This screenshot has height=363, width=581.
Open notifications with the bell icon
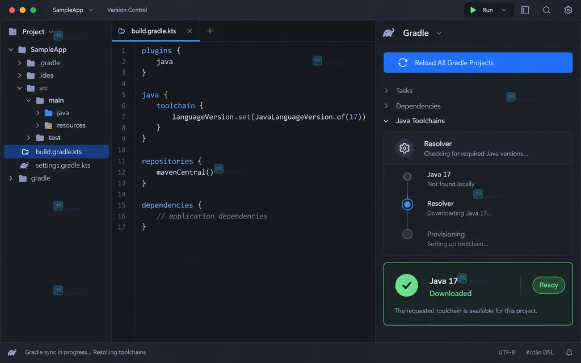[569, 352]
